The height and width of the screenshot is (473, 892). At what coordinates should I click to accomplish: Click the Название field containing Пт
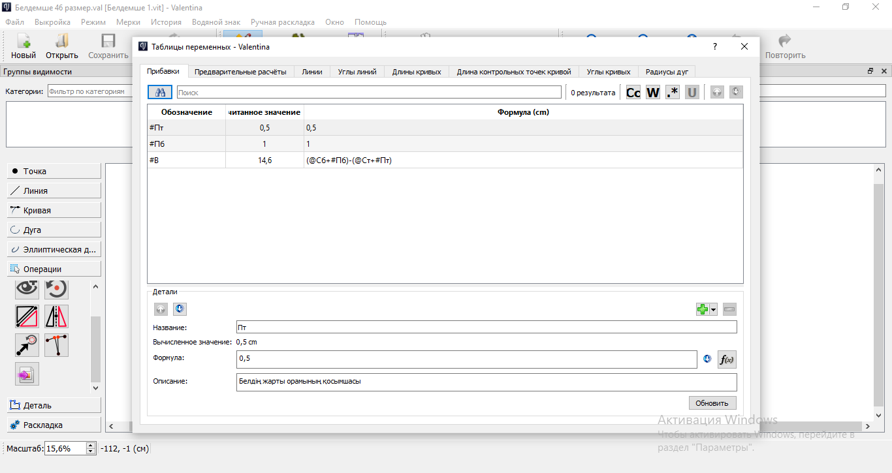[486, 327]
